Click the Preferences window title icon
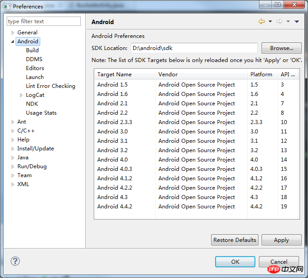Screen dimensions: 308x278 (7, 7)
